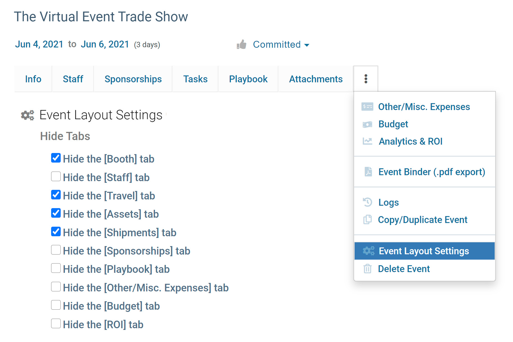Click the Delete Event trash icon
This screenshot has height=342, width=513.
[x=367, y=269]
